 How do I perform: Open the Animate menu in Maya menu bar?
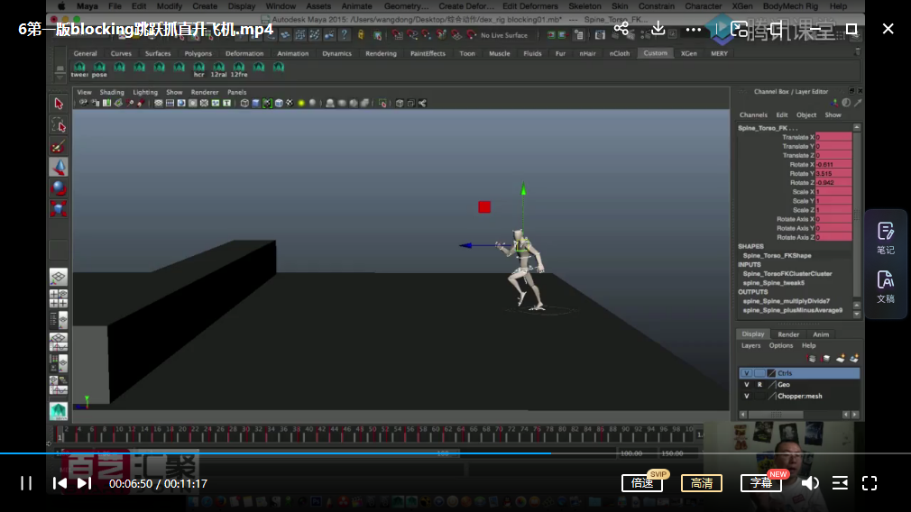[356, 5]
